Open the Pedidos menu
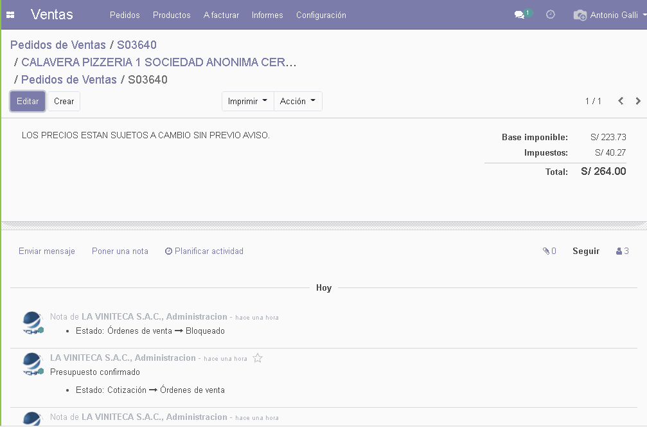The height and width of the screenshot is (427, 647). [x=125, y=15]
